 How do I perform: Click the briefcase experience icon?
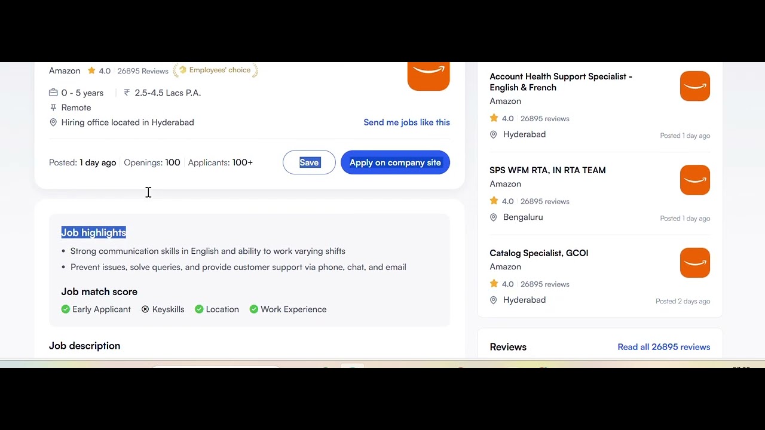pyautogui.click(x=53, y=93)
